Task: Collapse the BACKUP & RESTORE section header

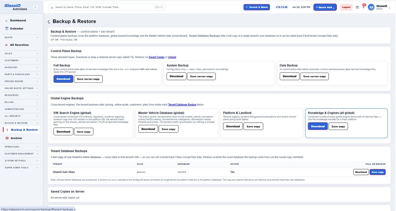Action: pyautogui.click(x=21, y=123)
